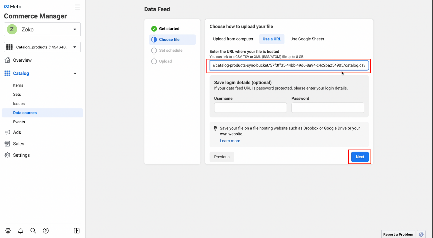Open notifications bell icon
Screen dimensions: 433x238
tap(21, 230)
